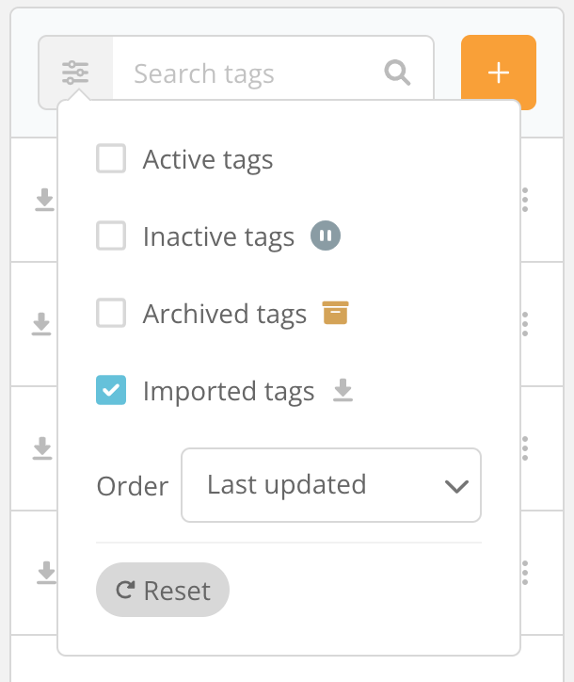Uncheck the Imported tags checkbox
Image resolution: width=574 pixels, height=682 pixels.
point(111,390)
